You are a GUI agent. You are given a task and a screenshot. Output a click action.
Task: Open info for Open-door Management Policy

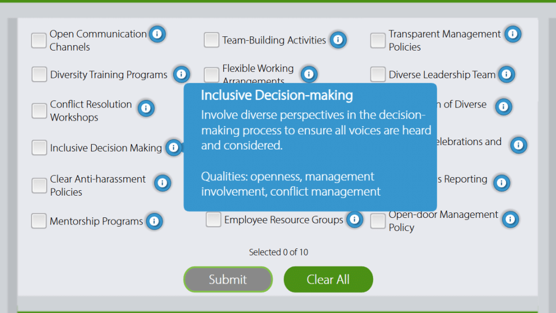coord(509,219)
